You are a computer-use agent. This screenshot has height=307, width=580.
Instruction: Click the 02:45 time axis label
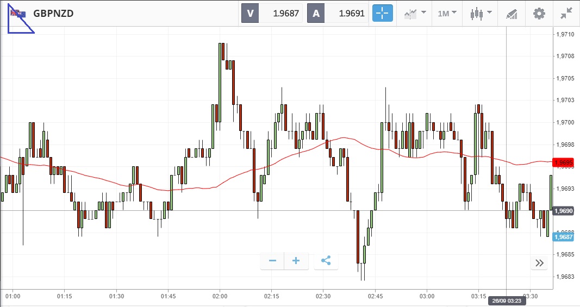click(375, 297)
